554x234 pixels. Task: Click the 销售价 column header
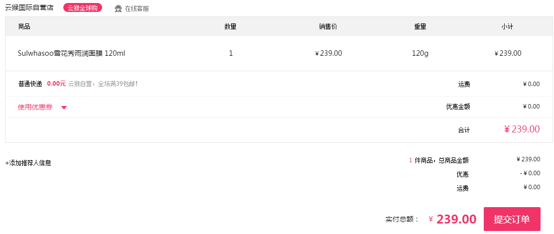click(x=328, y=26)
